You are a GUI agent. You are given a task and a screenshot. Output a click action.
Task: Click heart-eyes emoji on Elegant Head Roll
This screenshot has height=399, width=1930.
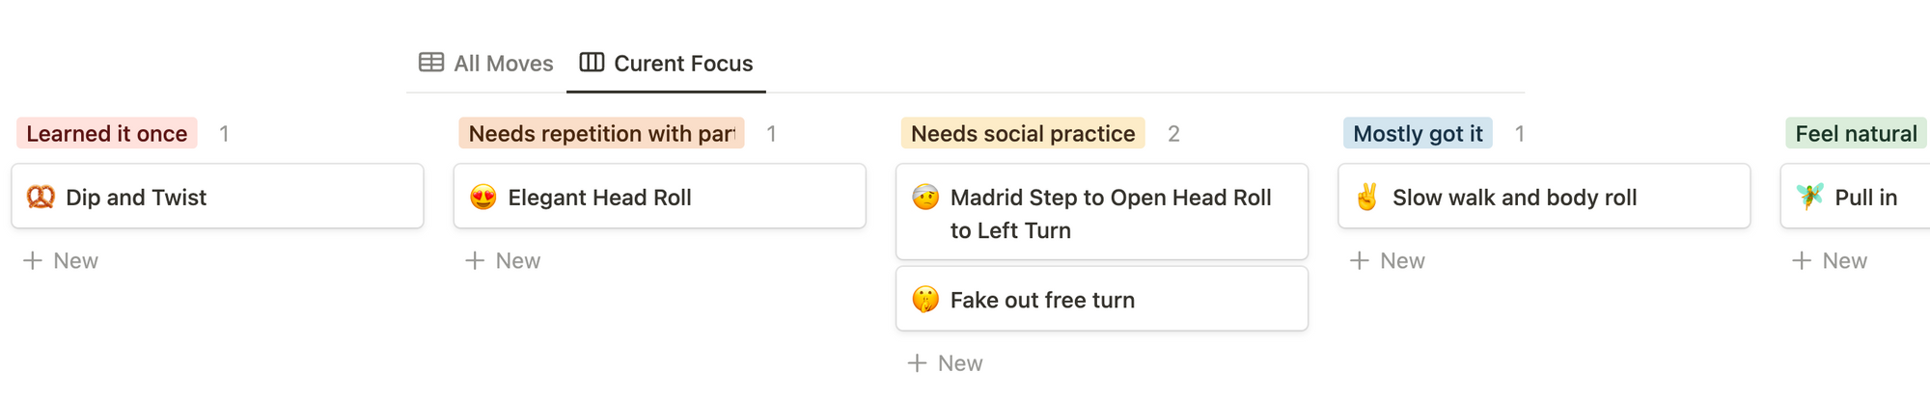click(482, 198)
